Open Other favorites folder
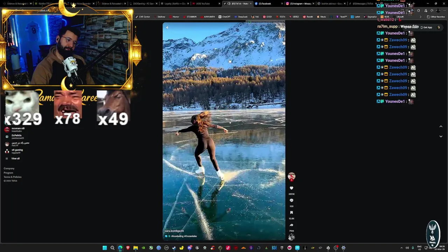The image size is (448, 252). click(x=436, y=17)
